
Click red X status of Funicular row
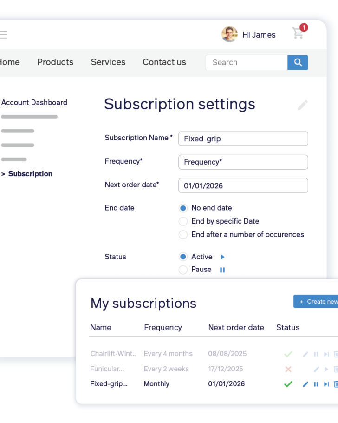click(288, 369)
